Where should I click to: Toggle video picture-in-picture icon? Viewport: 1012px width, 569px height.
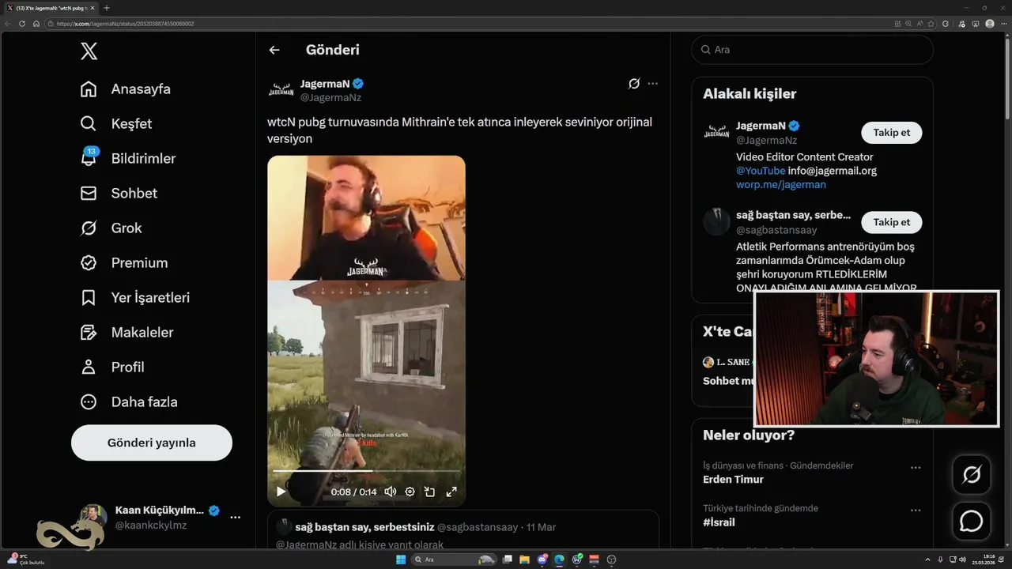click(x=429, y=492)
